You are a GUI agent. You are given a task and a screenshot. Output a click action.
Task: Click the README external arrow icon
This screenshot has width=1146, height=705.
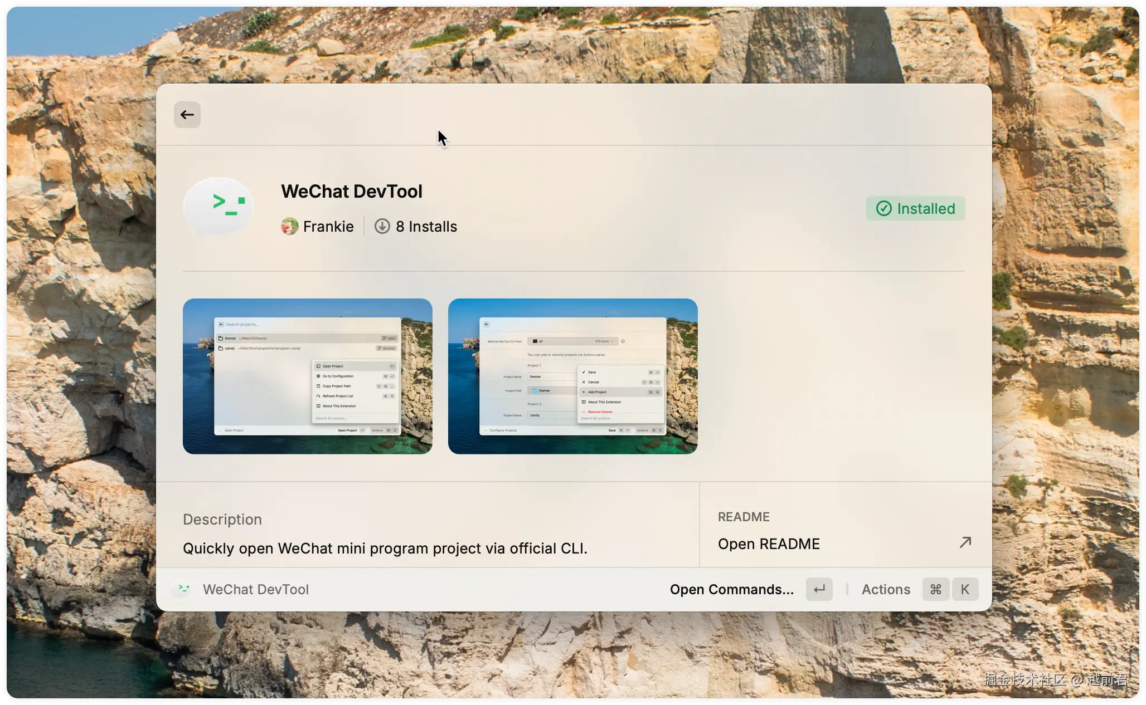965,543
